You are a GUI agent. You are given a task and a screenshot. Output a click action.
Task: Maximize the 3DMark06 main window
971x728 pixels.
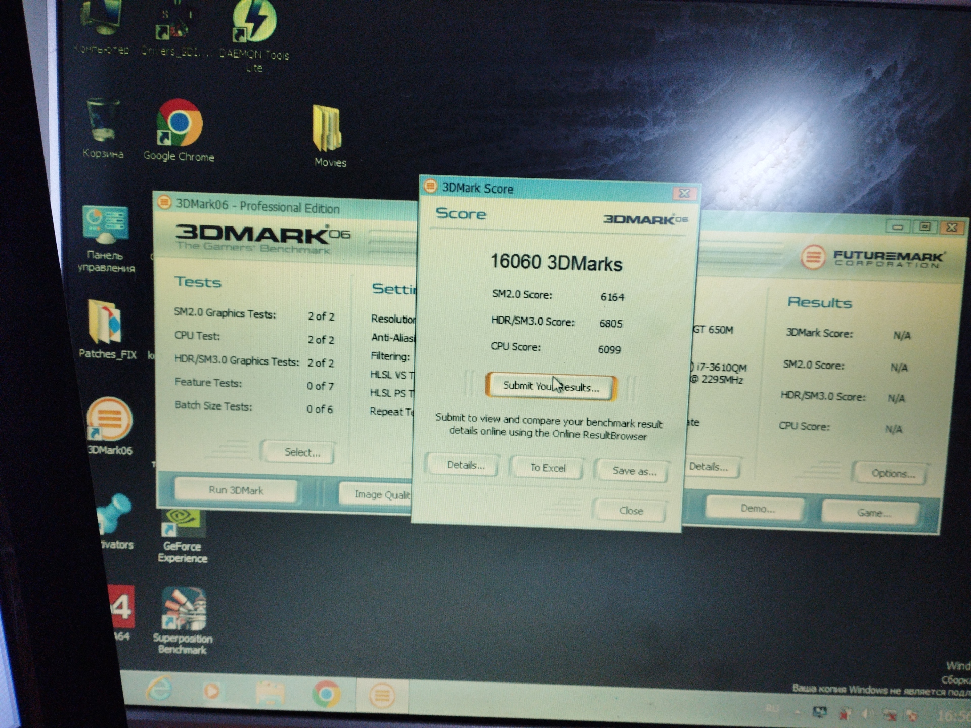click(x=925, y=226)
